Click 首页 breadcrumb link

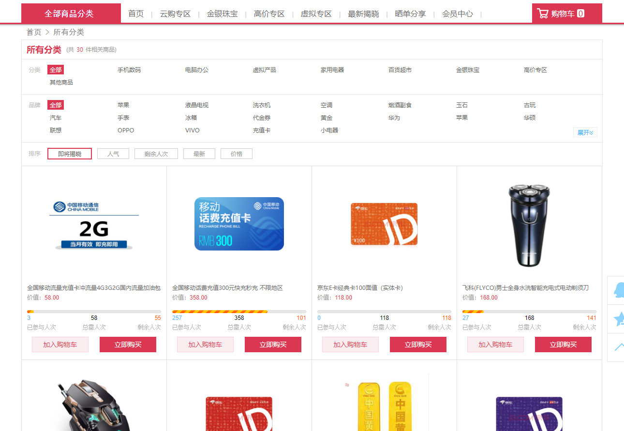coord(34,32)
